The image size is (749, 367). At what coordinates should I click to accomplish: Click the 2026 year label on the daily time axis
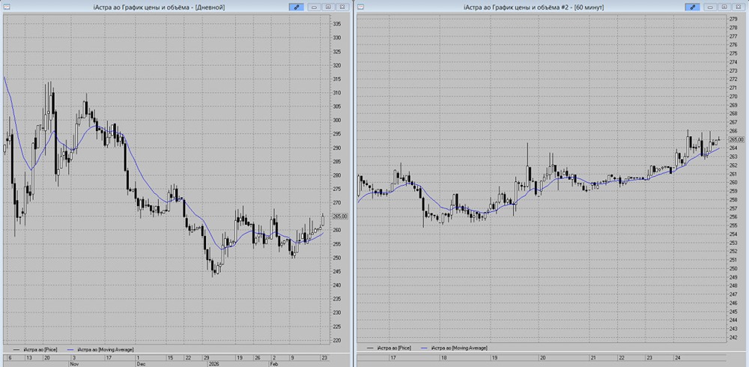click(214, 363)
